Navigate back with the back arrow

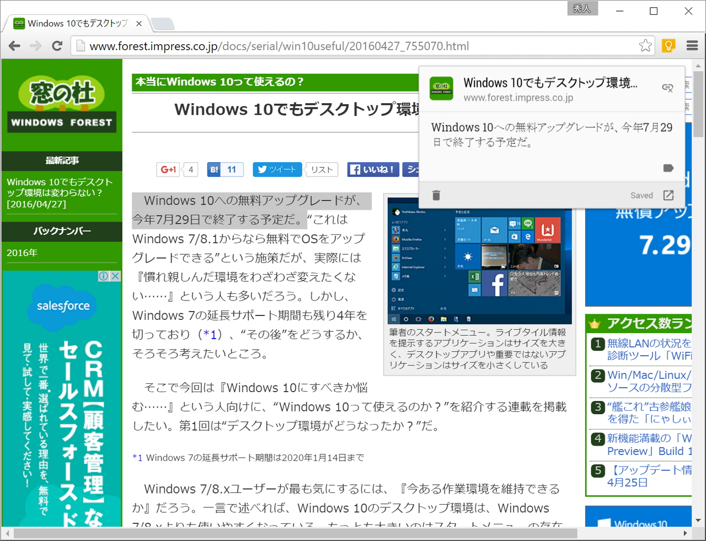[14, 46]
